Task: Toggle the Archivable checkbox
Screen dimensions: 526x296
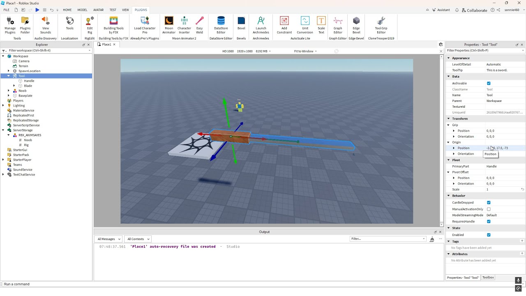Action: click(489, 83)
